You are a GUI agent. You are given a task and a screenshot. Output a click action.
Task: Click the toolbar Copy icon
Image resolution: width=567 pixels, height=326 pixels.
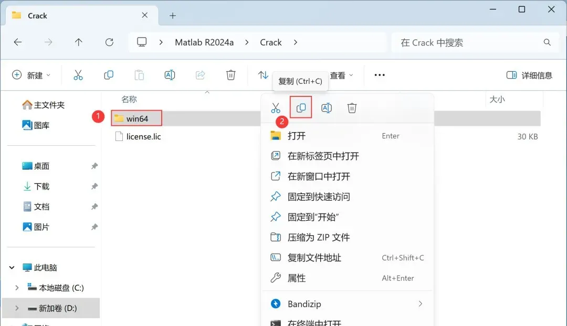point(109,75)
